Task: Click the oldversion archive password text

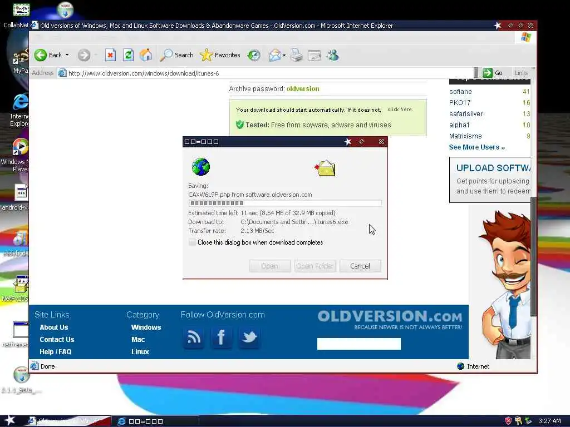Action: [303, 88]
